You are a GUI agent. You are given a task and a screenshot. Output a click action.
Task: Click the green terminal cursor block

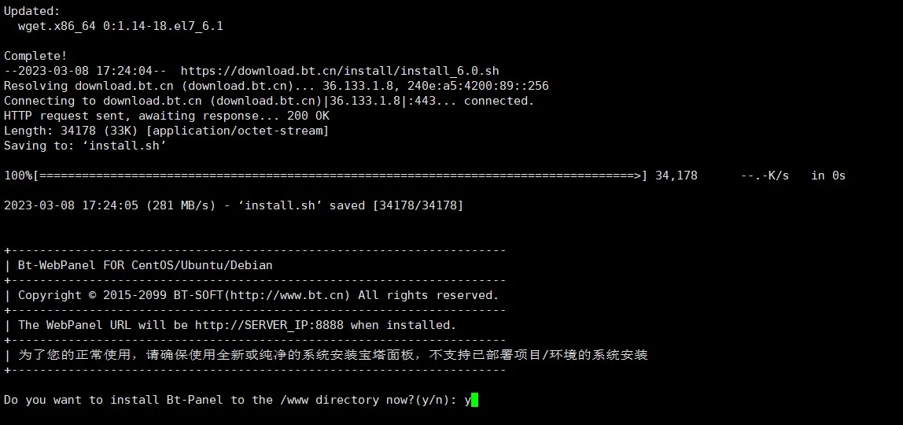tap(474, 400)
